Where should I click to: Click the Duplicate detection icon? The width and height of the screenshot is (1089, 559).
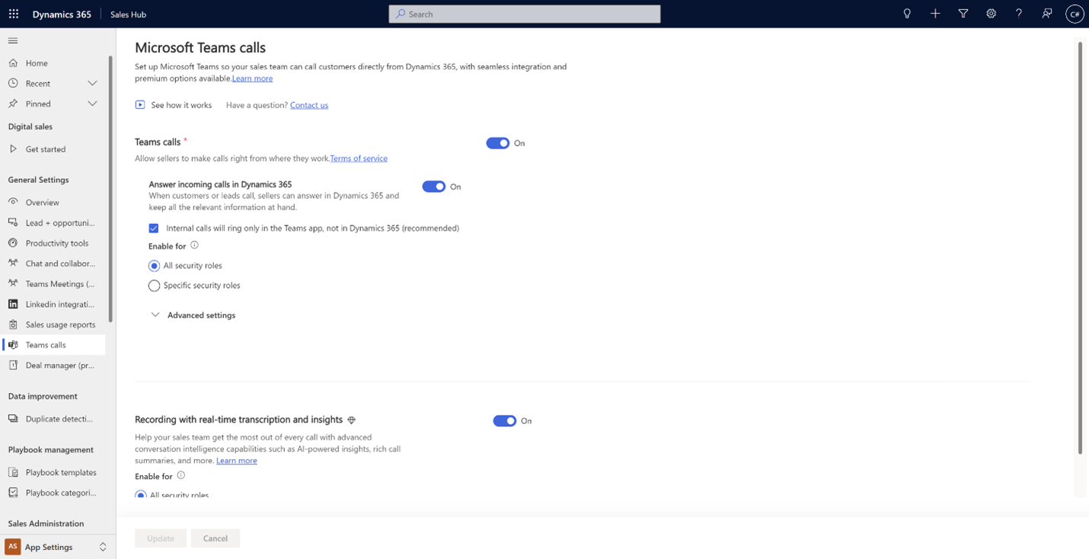click(x=13, y=418)
